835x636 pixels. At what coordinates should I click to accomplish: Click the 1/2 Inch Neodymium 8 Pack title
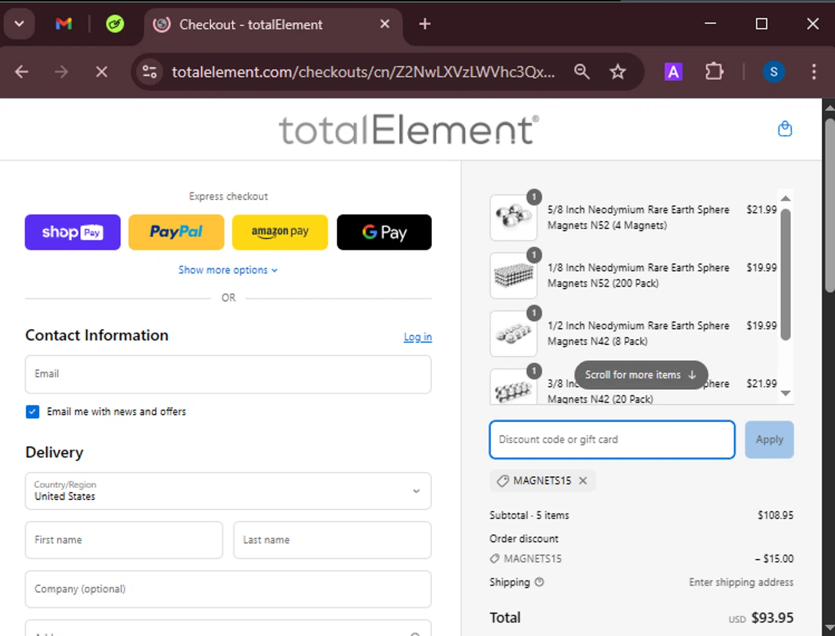[638, 334]
